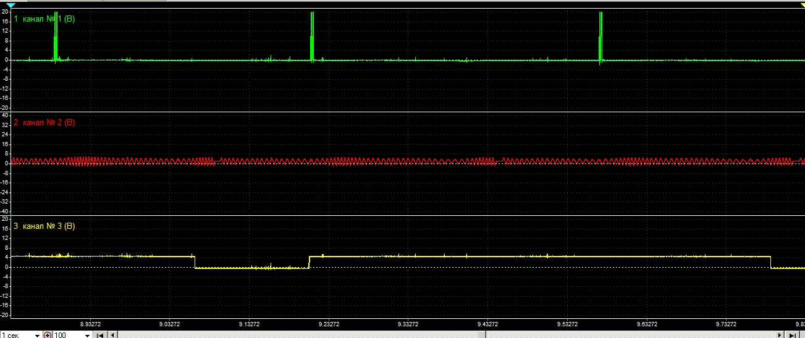805x338 pixels.
Task: Click the 9.63272 time axis label
Action: click(x=646, y=323)
